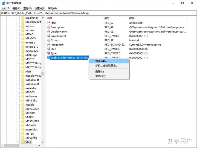The width and height of the screenshot is (197, 148).
Task: Select the Type DWORD value icon
Action: click(48, 53)
